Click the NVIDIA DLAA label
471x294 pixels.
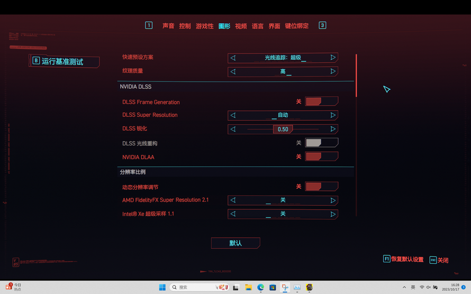(x=138, y=157)
